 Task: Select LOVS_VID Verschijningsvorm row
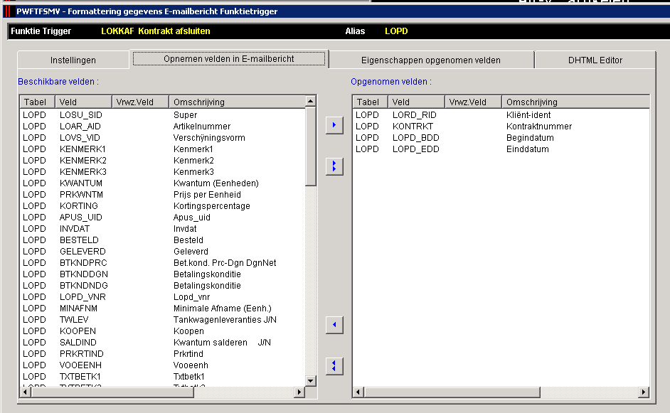162,137
